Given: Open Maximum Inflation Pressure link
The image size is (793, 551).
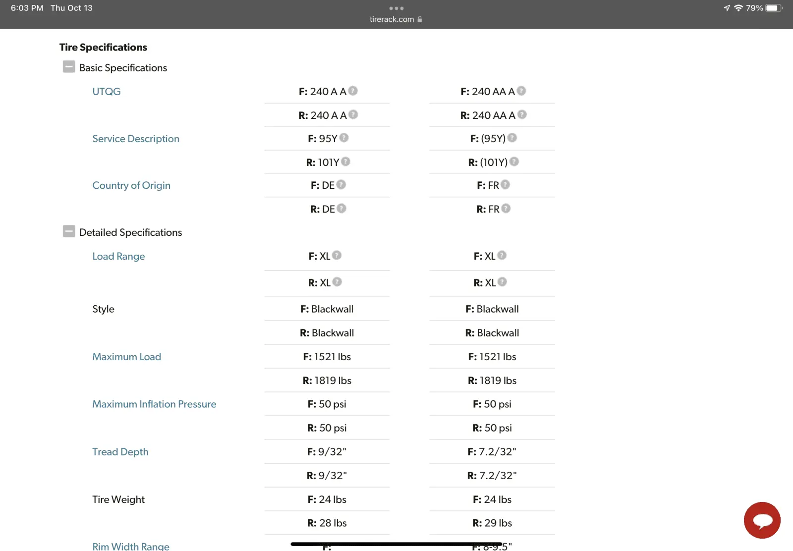Looking at the screenshot, I should pyautogui.click(x=154, y=404).
